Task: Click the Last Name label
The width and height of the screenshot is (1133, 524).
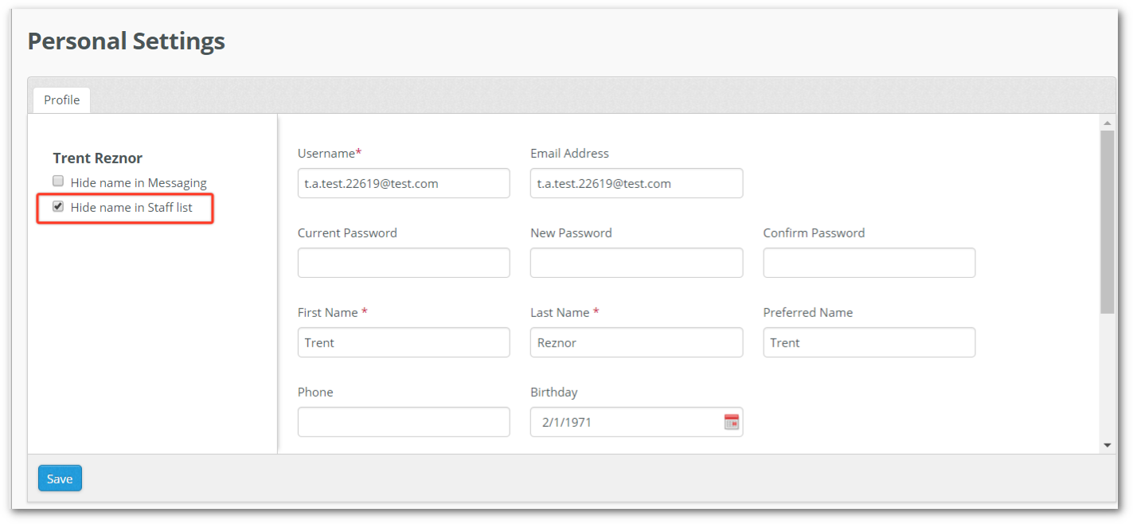Action: (x=565, y=312)
